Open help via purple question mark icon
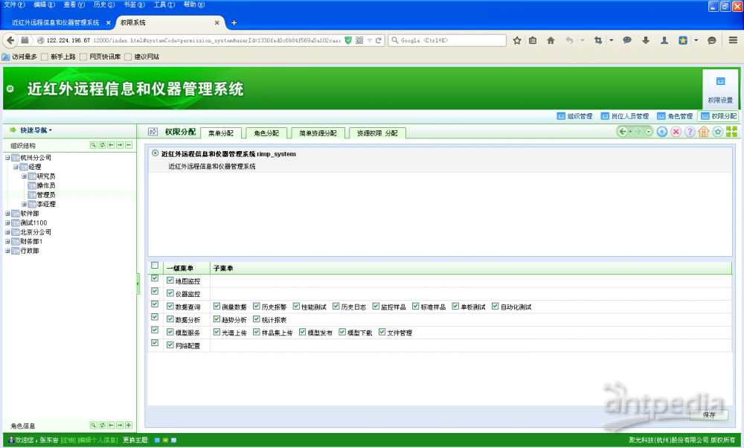 click(690, 132)
